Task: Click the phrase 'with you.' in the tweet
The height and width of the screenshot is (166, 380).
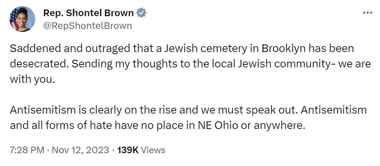Action: click(x=32, y=79)
